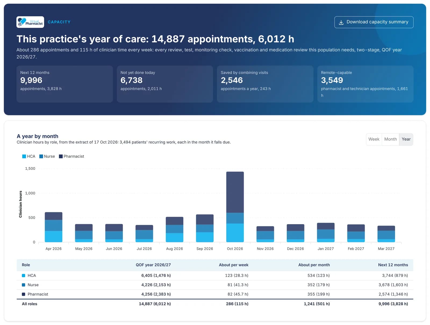Image resolution: width=430 pixels, height=325 pixels.
Task: Switch chart to Month view
Action: [390, 139]
